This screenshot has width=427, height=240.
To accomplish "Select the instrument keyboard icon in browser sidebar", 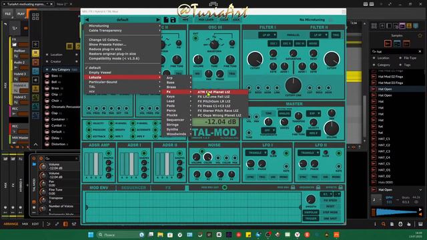I will coord(35,53).
